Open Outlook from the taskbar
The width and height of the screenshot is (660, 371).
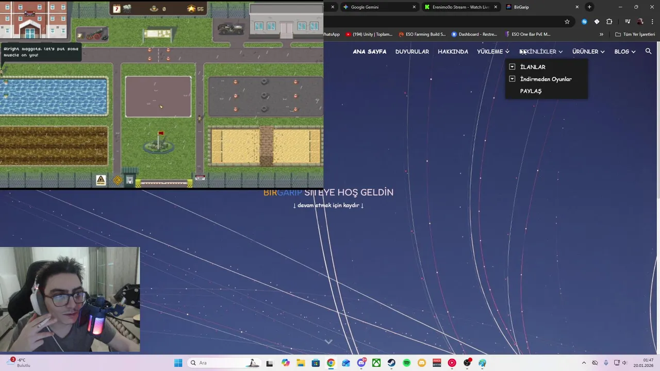346,363
